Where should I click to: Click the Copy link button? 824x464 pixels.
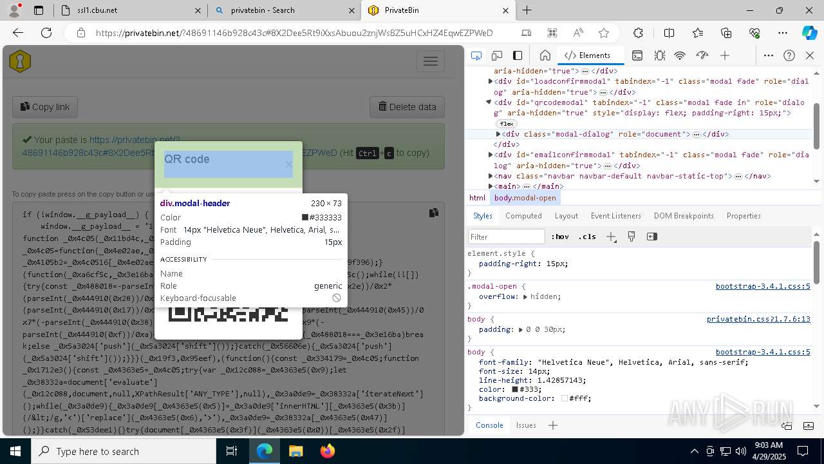(45, 107)
